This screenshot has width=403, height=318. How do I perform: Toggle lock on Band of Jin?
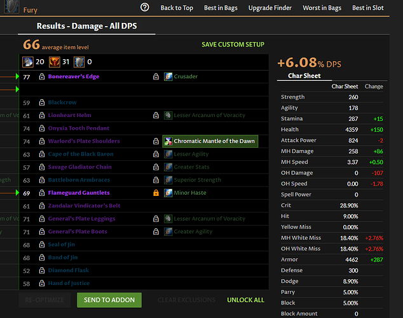pos(42,258)
